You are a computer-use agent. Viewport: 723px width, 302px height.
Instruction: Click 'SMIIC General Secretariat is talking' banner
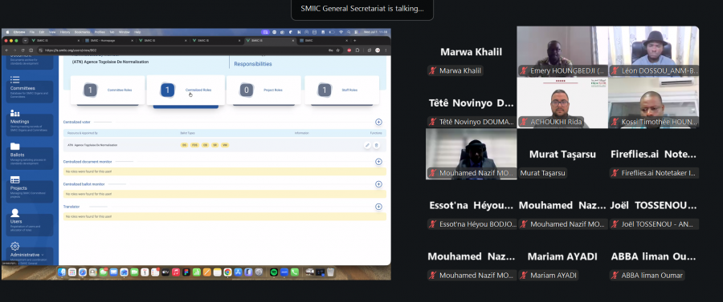pos(362,8)
